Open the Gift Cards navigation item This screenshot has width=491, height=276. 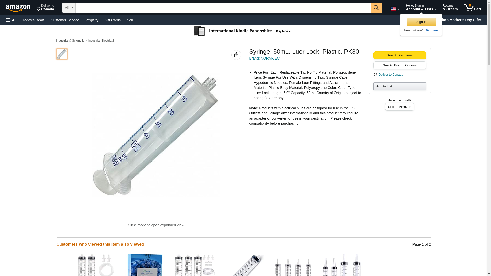(x=113, y=20)
